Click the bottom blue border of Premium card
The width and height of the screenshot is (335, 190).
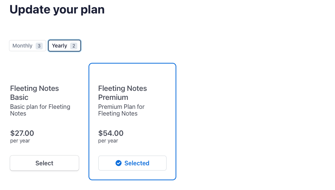pos(132,180)
